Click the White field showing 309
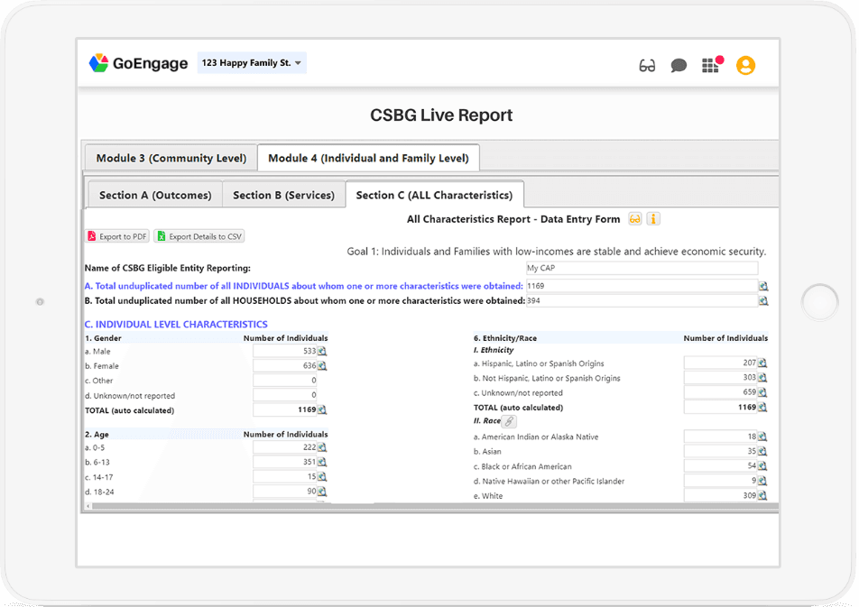The image size is (859, 607). tap(720, 496)
